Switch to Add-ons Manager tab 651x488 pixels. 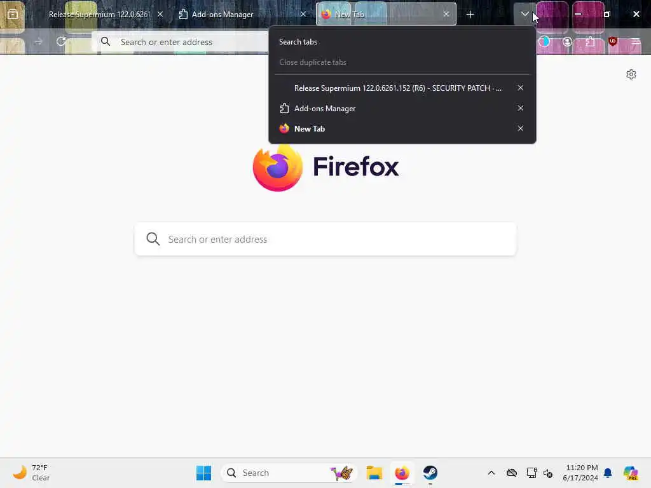point(242,15)
